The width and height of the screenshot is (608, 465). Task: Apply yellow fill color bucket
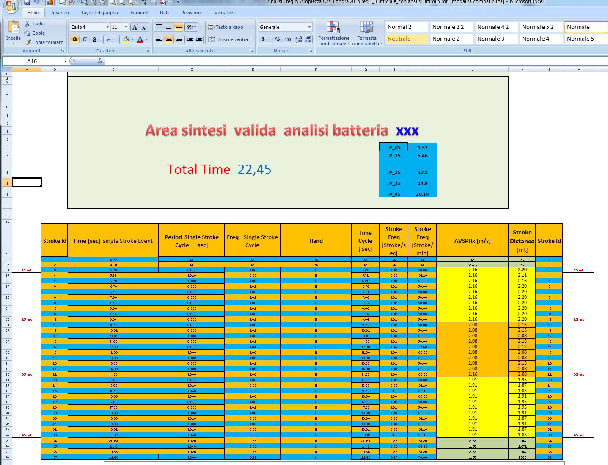pyautogui.click(x=126, y=39)
